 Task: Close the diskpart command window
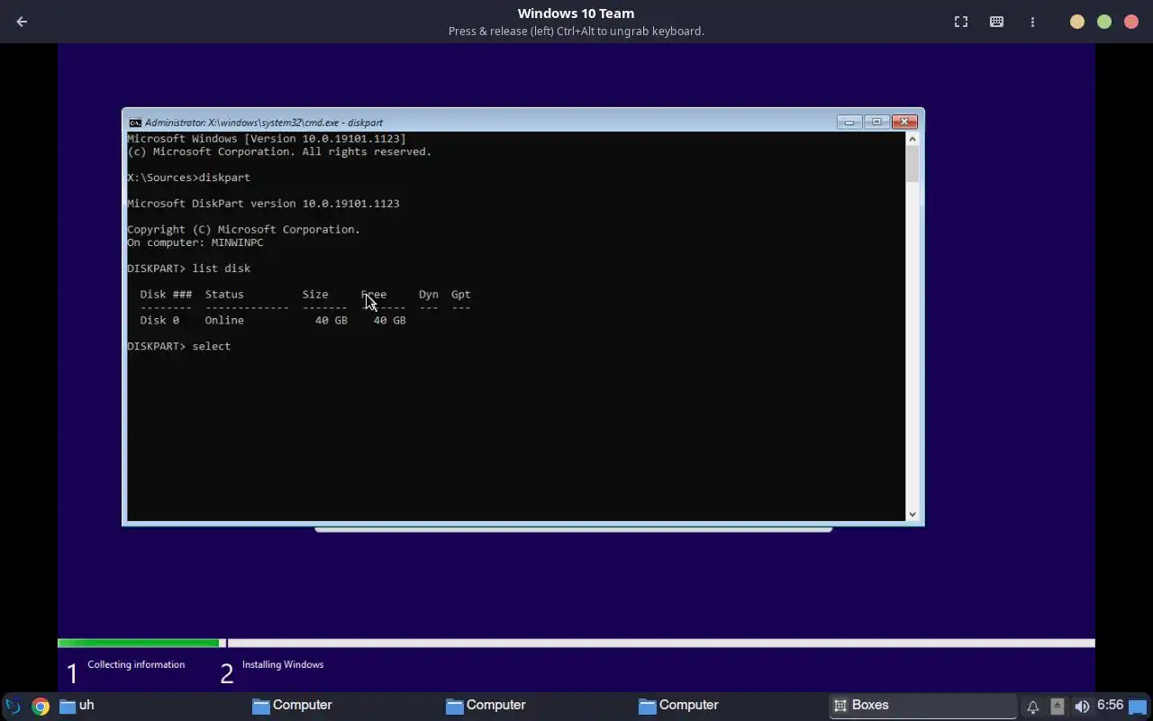(x=904, y=122)
